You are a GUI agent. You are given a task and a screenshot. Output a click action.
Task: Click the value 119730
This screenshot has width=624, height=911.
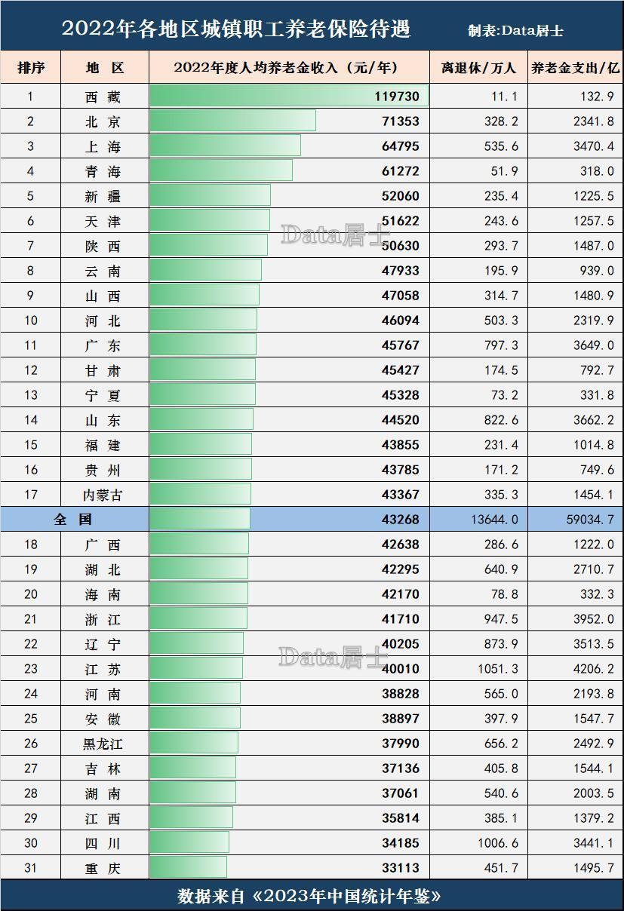pyautogui.click(x=397, y=97)
